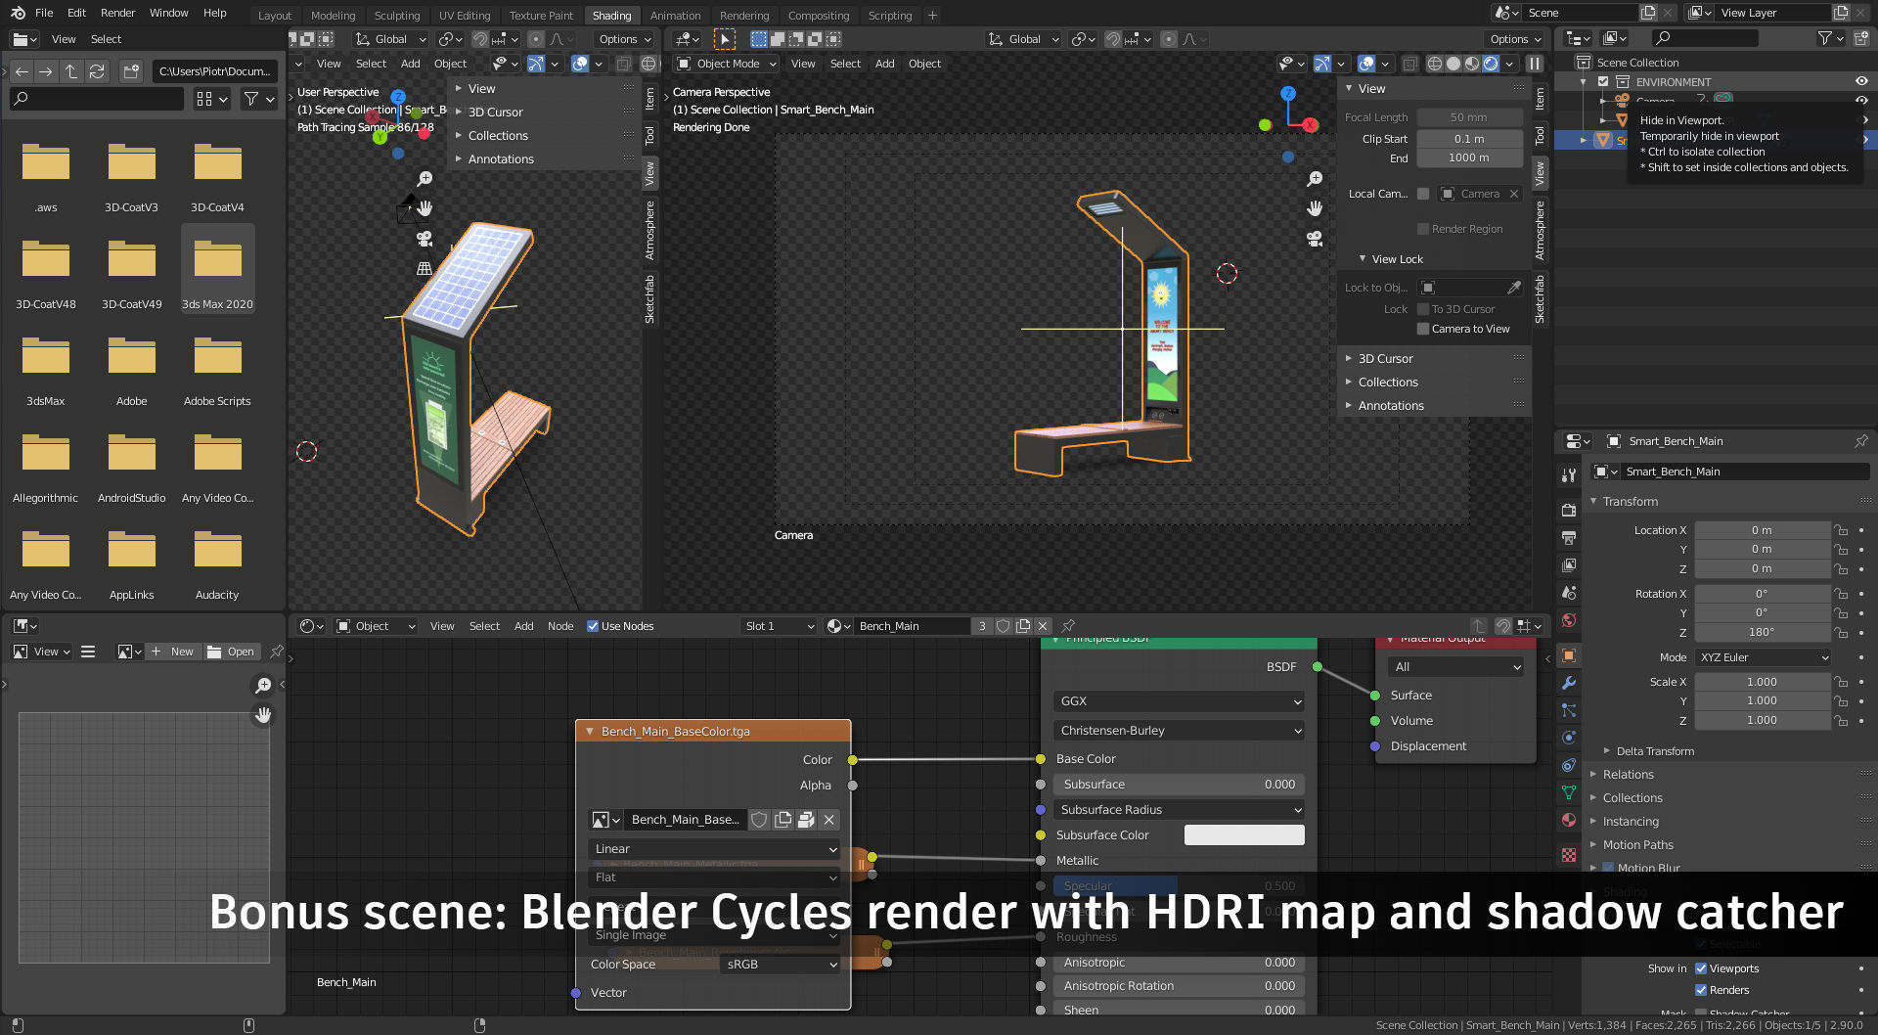This screenshot has width=1878, height=1035.
Task: Open the Texture properties tab
Action: coord(1569,855)
